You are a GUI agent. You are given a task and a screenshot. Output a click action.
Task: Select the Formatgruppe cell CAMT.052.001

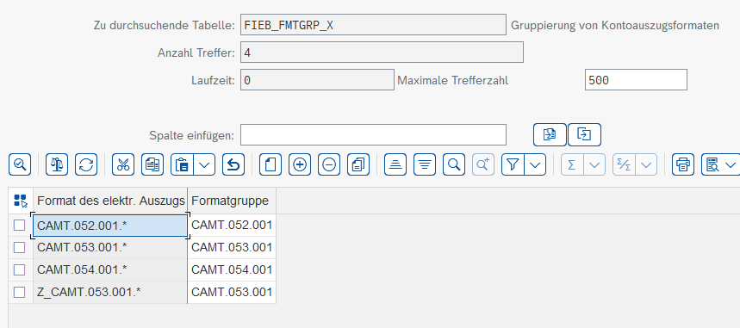232,226
